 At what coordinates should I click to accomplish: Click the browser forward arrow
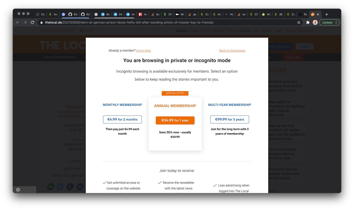tap(25, 22)
